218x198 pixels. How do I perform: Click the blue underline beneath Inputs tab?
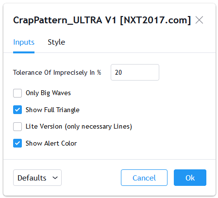point(24,52)
